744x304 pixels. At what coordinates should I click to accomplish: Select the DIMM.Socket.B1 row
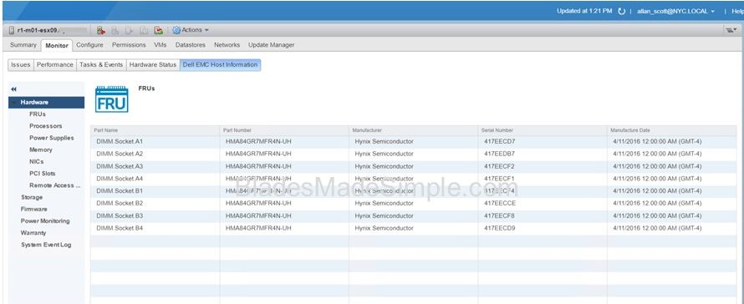pyautogui.click(x=413, y=191)
